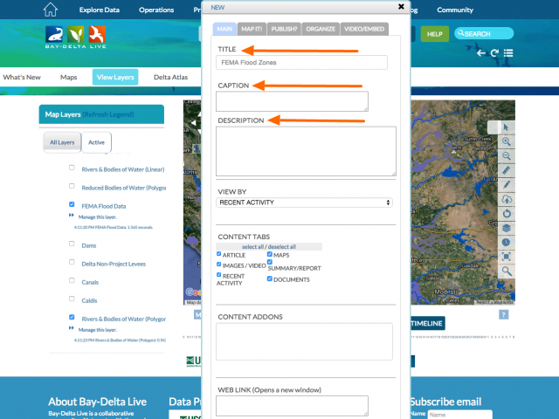Click the map zoom-out magnifier
559x419 pixels.
tap(507, 155)
